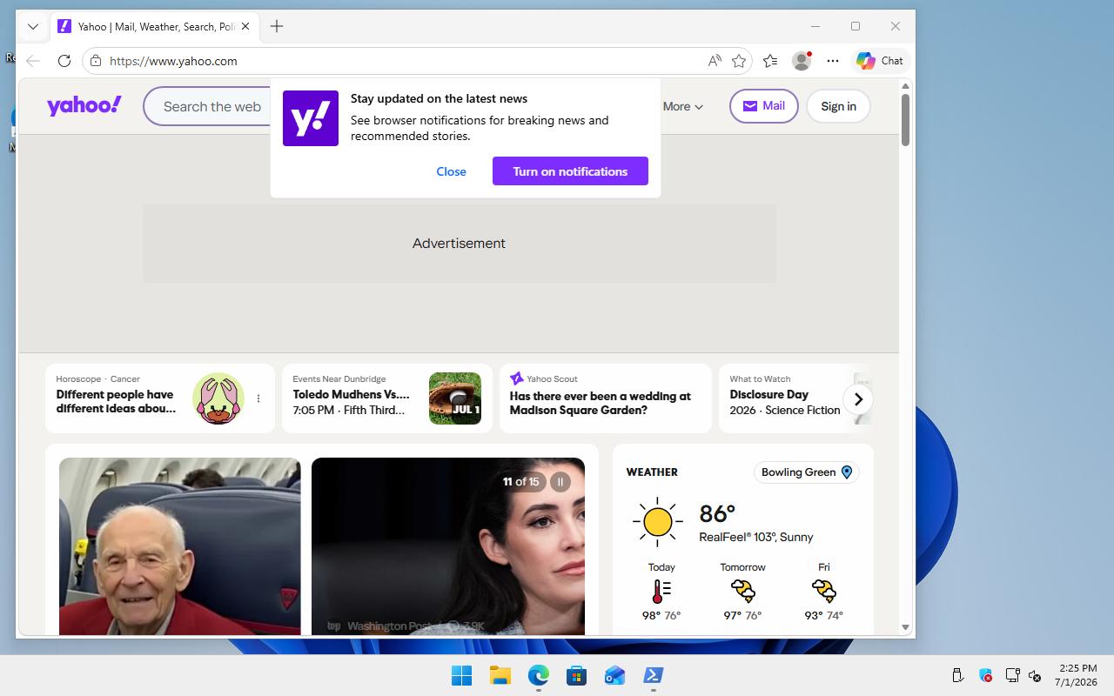The height and width of the screenshot is (696, 1114).
Task: Open the Favorites list icon in toolbar
Action: coord(770,61)
